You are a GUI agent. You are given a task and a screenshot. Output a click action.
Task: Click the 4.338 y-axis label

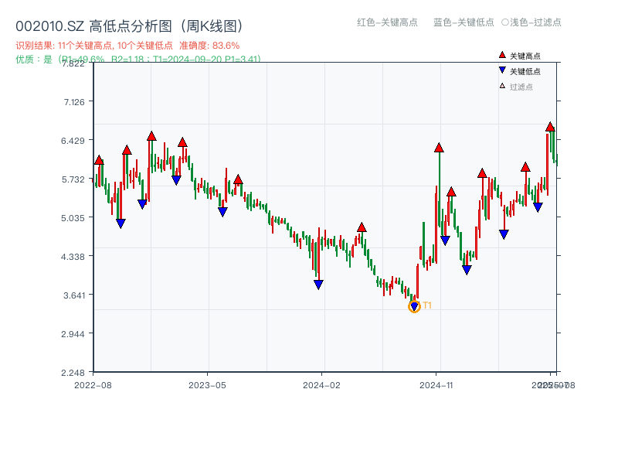[x=73, y=257]
